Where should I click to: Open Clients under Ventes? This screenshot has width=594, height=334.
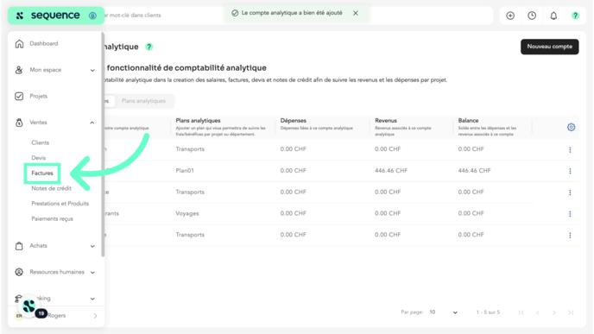(x=41, y=142)
